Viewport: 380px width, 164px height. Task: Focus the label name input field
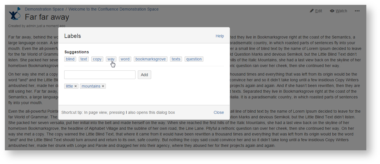pos(100,75)
